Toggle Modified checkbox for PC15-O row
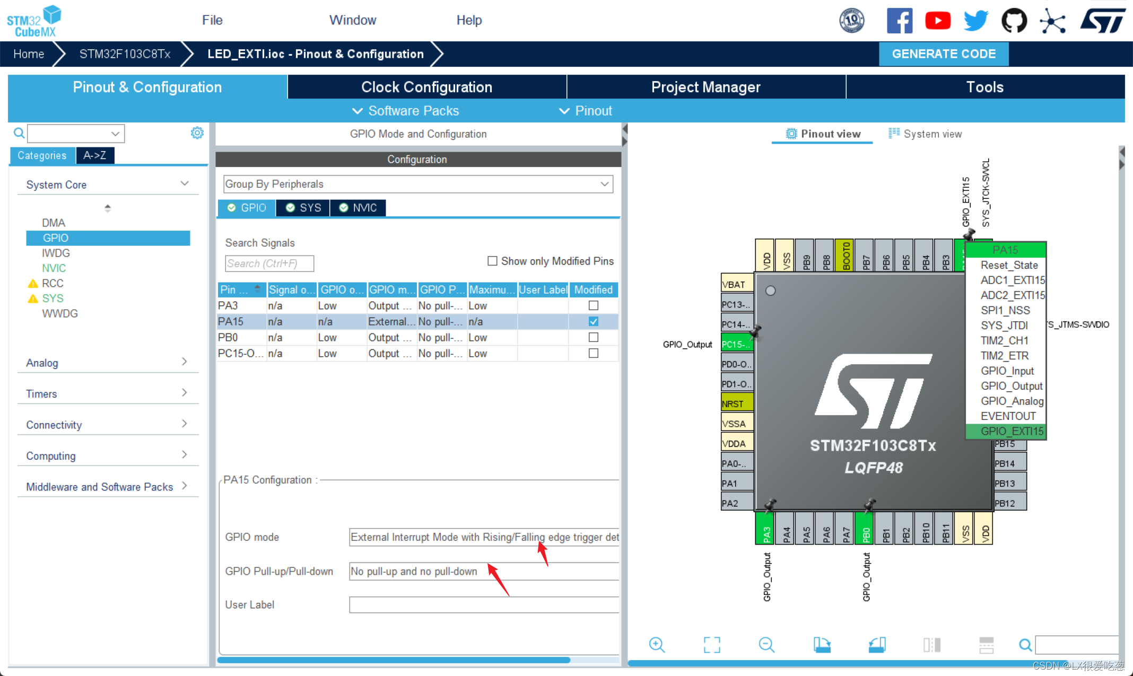1133x676 pixels. (x=594, y=353)
